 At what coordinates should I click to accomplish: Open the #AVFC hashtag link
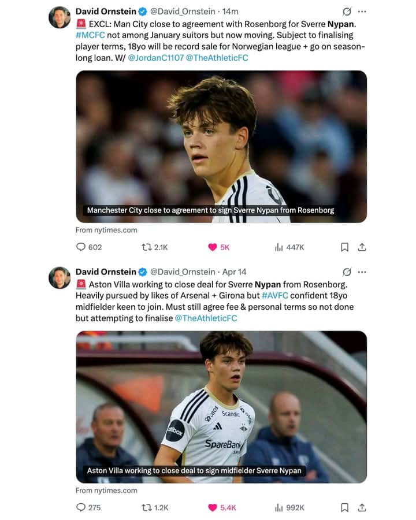tap(275, 295)
